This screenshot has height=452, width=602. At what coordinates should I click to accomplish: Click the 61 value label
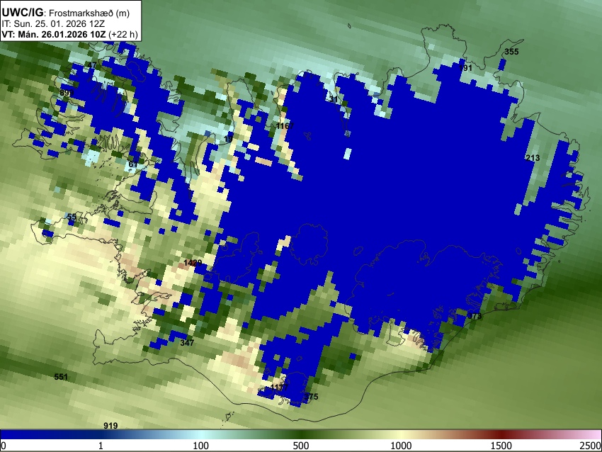coord(133,165)
